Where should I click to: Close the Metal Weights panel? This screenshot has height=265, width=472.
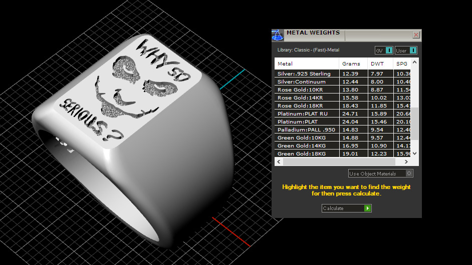click(x=416, y=35)
